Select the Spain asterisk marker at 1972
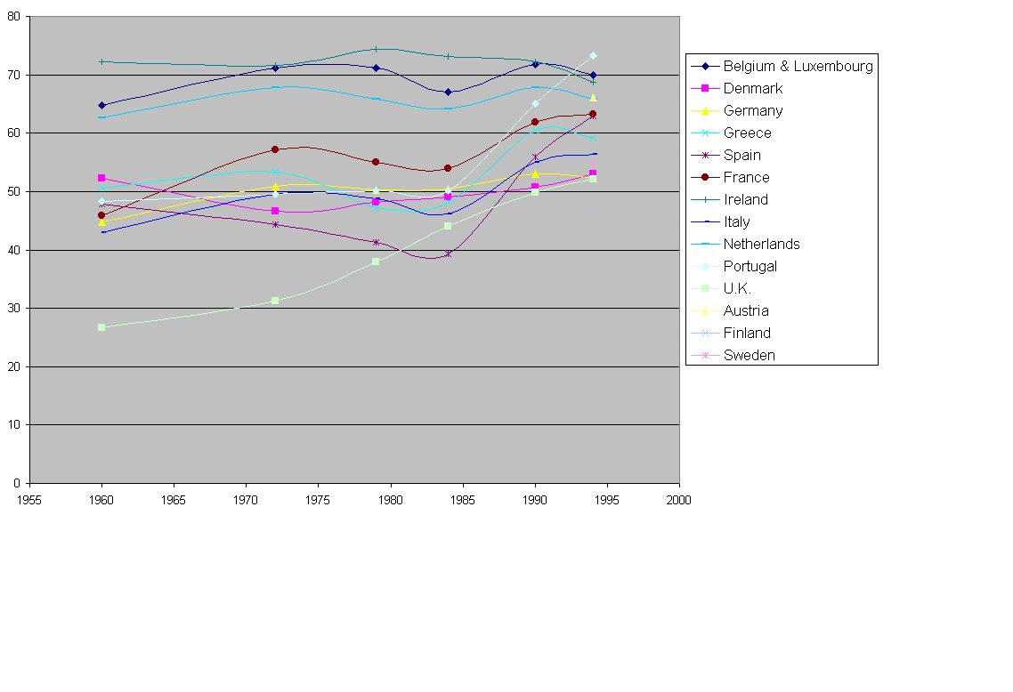The height and width of the screenshot is (692, 1013). (275, 225)
